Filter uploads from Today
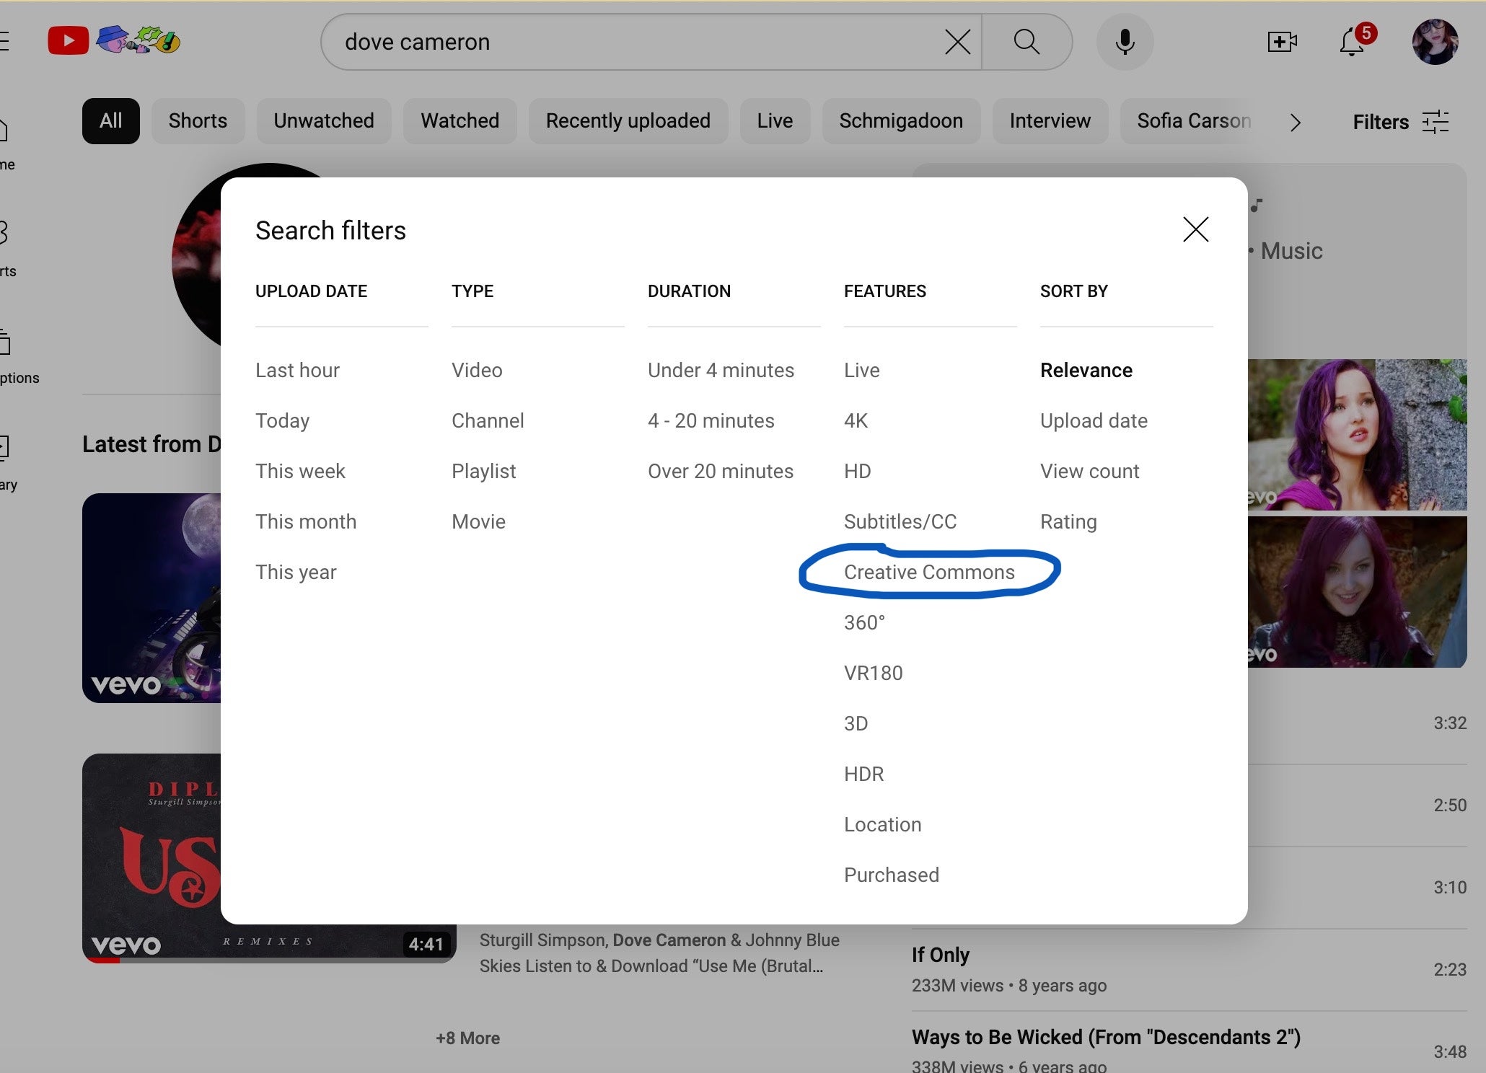The width and height of the screenshot is (1486, 1073). tap(282, 420)
